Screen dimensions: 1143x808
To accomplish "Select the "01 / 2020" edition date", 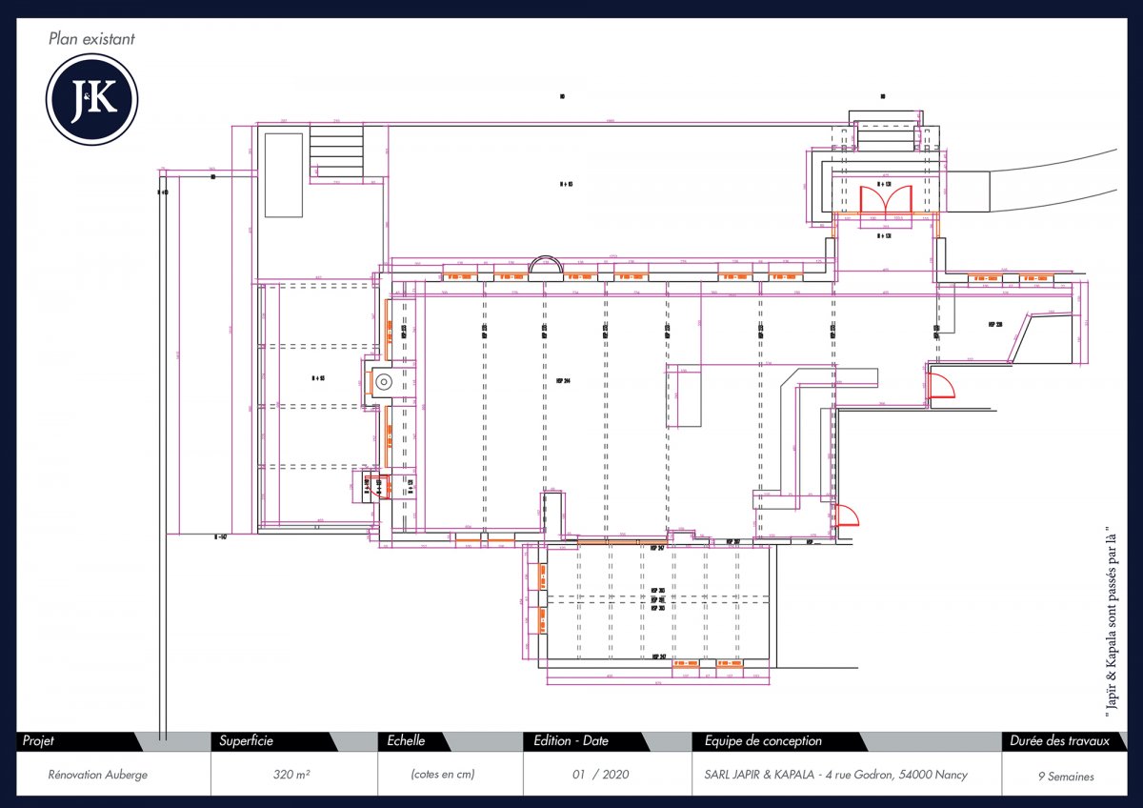I will click(600, 775).
